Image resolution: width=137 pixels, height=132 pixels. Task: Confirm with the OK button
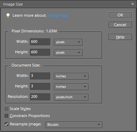120,15
